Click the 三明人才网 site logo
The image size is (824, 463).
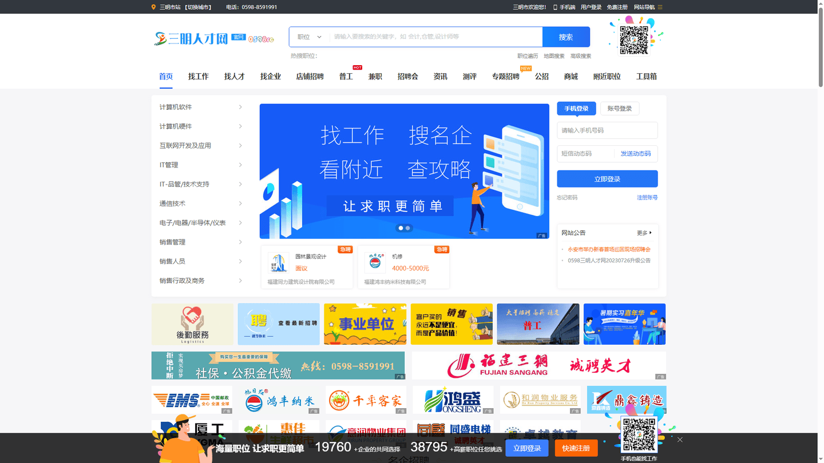(x=214, y=38)
